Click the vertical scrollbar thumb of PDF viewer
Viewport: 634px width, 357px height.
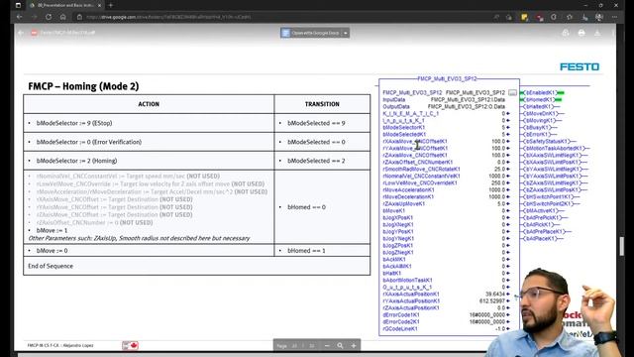point(621,246)
